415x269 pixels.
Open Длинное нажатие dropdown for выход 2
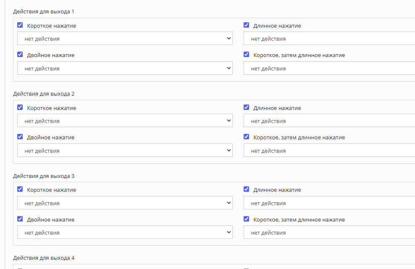[329, 120]
